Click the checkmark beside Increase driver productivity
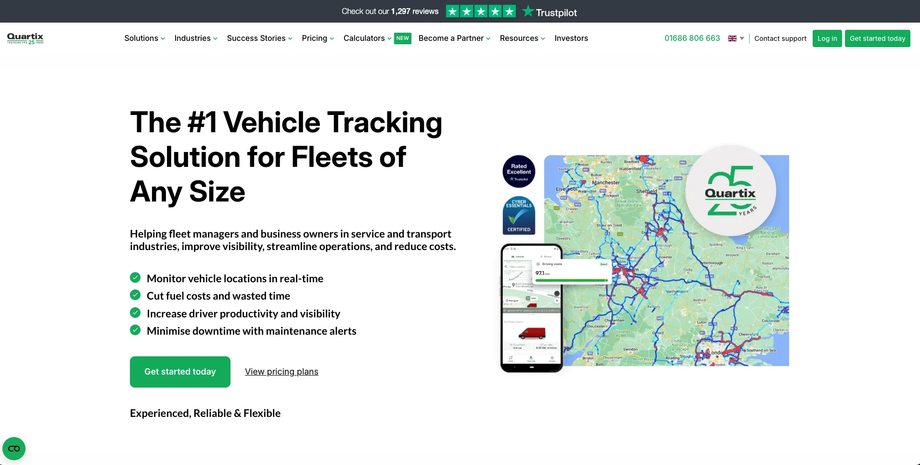Image resolution: width=920 pixels, height=465 pixels. [135, 313]
